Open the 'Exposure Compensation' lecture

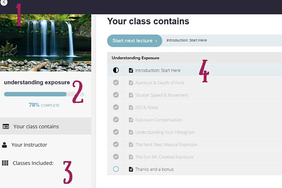tap(159, 120)
